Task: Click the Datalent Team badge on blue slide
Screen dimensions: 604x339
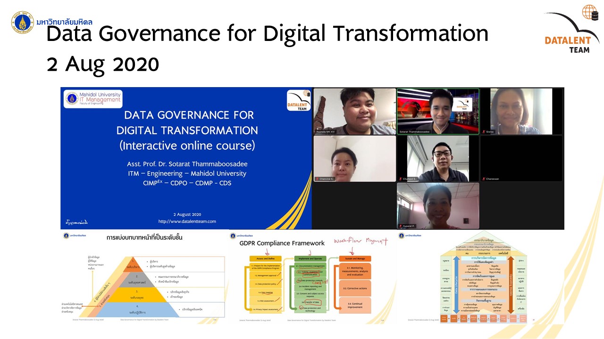Action: 299,100
